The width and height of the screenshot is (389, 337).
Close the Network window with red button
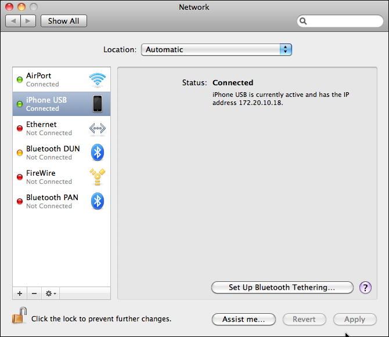coord(9,7)
